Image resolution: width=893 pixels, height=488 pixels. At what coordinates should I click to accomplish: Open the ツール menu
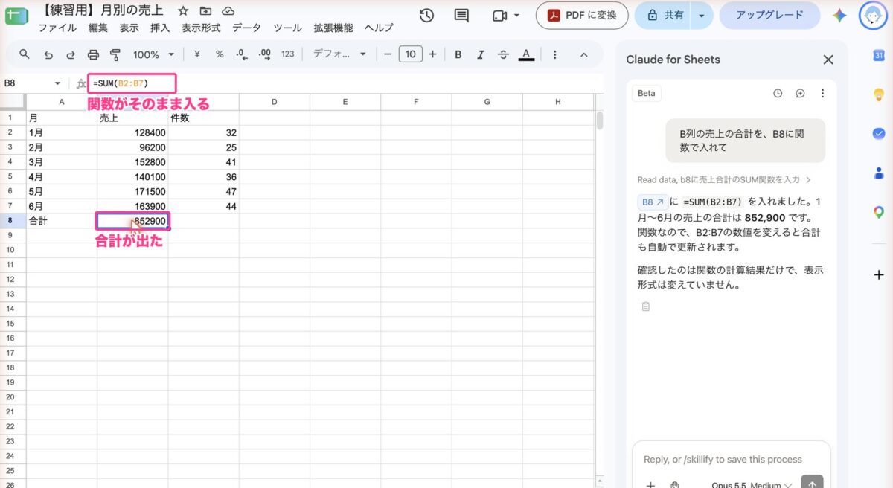287,28
